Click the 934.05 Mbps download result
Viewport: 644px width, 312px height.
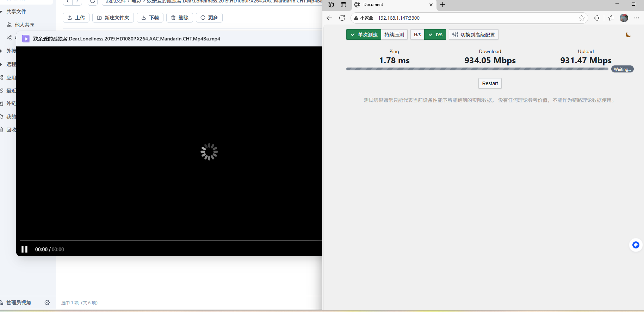point(490,61)
